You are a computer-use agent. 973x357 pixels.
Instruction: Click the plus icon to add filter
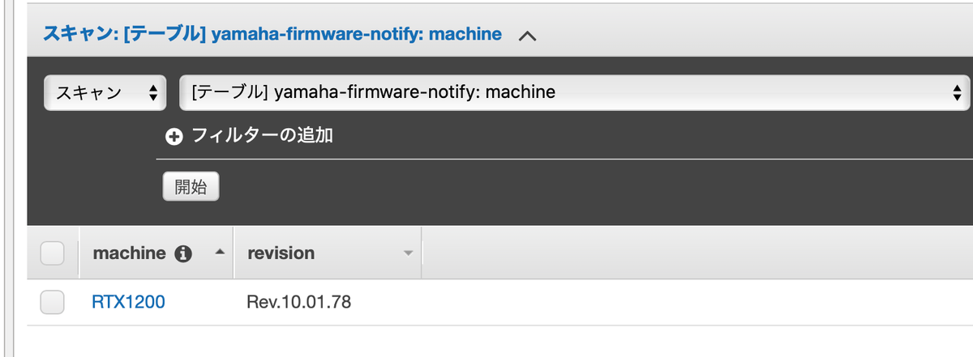(174, 136)
